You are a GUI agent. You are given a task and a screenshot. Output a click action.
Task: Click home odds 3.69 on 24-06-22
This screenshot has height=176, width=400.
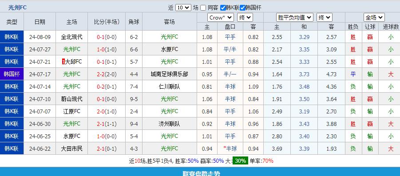point(277,149)
